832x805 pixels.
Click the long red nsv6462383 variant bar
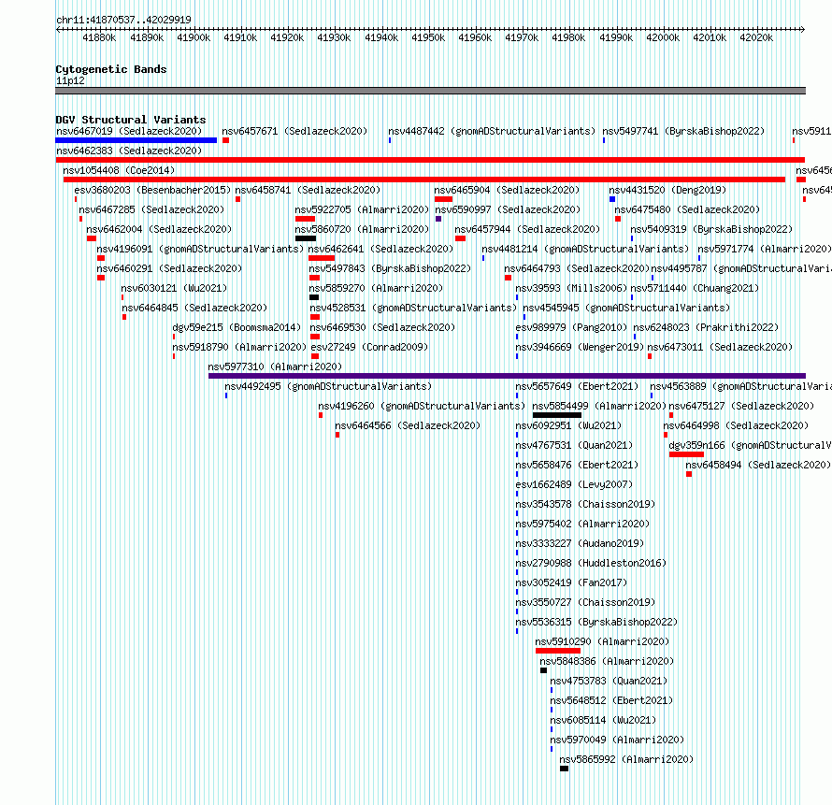[430, 160]
